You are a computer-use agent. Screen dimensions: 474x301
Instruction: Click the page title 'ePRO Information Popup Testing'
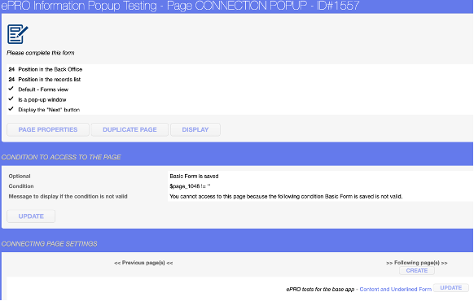[x=79, y=6]
